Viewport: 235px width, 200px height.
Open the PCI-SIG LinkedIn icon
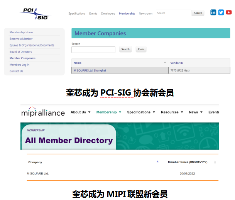pyautogui.click(x=213, y=12)
